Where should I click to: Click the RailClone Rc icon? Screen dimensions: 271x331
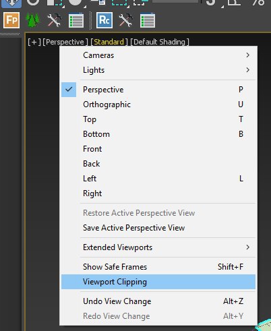104,20
